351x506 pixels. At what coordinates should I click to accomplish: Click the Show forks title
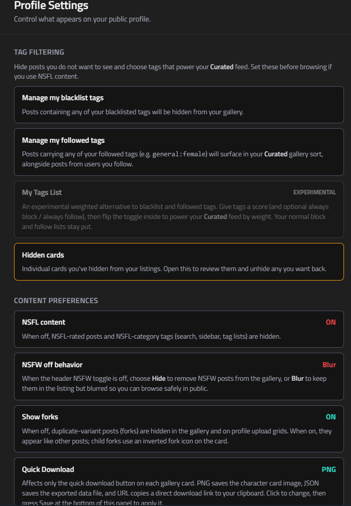pos(40,417)
